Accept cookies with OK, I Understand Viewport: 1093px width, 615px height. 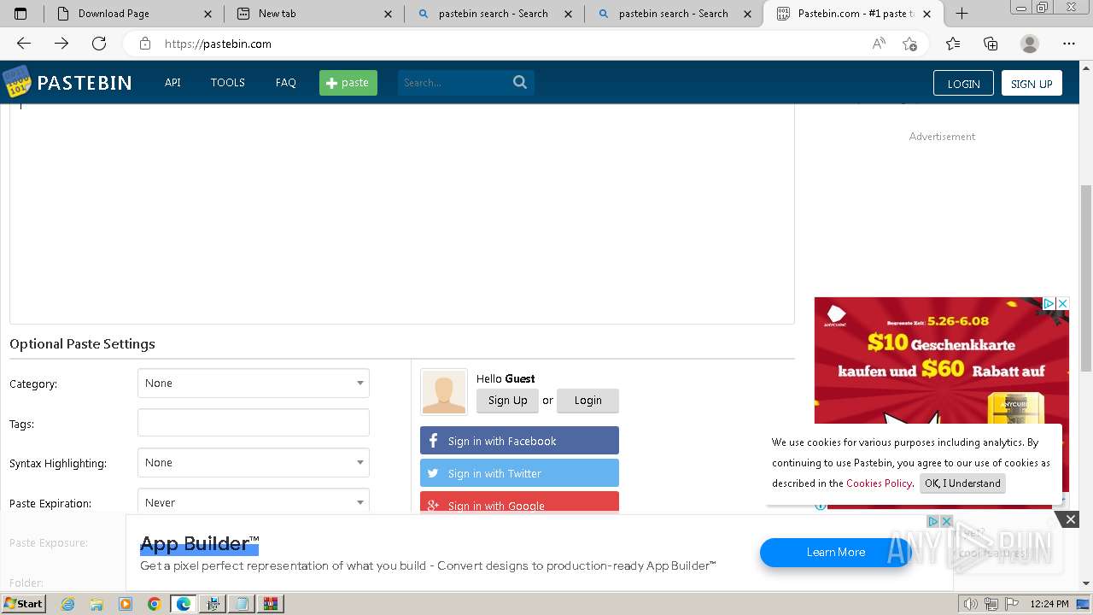click(x=962, y=483)
